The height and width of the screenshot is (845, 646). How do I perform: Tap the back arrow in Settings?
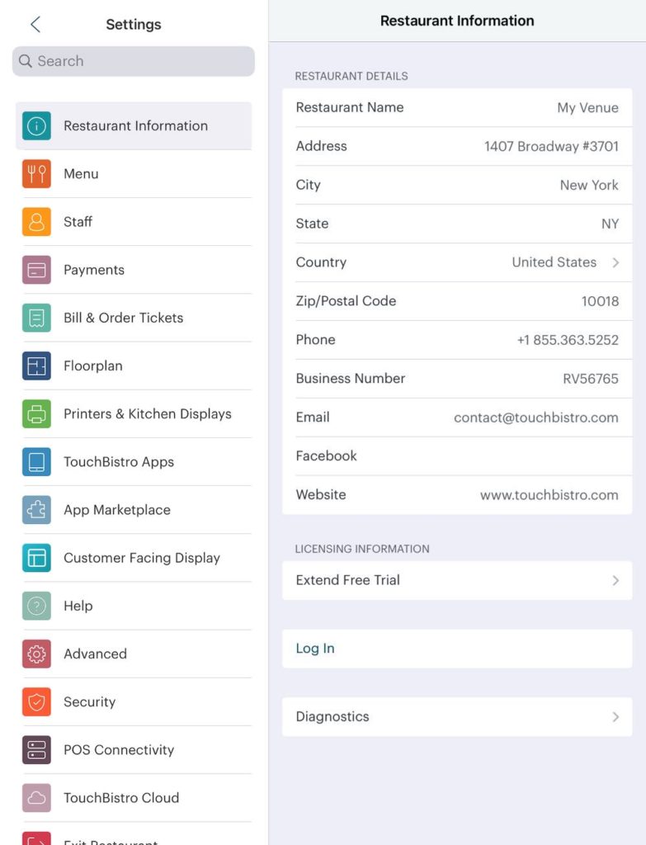tap(35, 24)
